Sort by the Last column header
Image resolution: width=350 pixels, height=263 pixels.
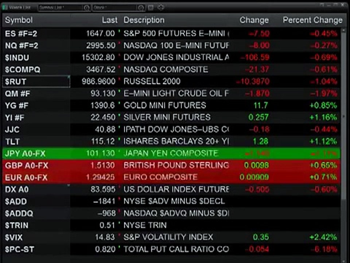coord(110,20)
